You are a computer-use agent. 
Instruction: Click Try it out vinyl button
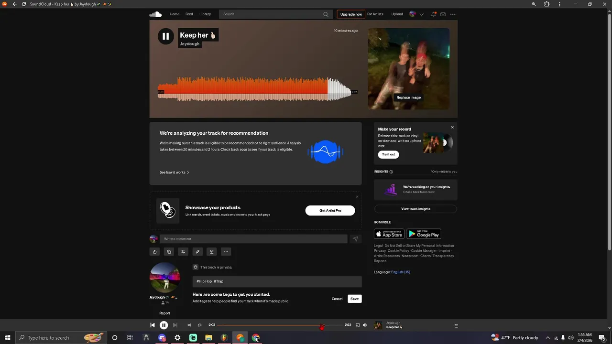tap(389, 154)
